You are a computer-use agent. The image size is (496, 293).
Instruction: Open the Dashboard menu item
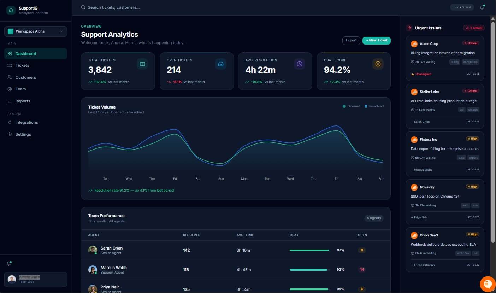point(36,54)
